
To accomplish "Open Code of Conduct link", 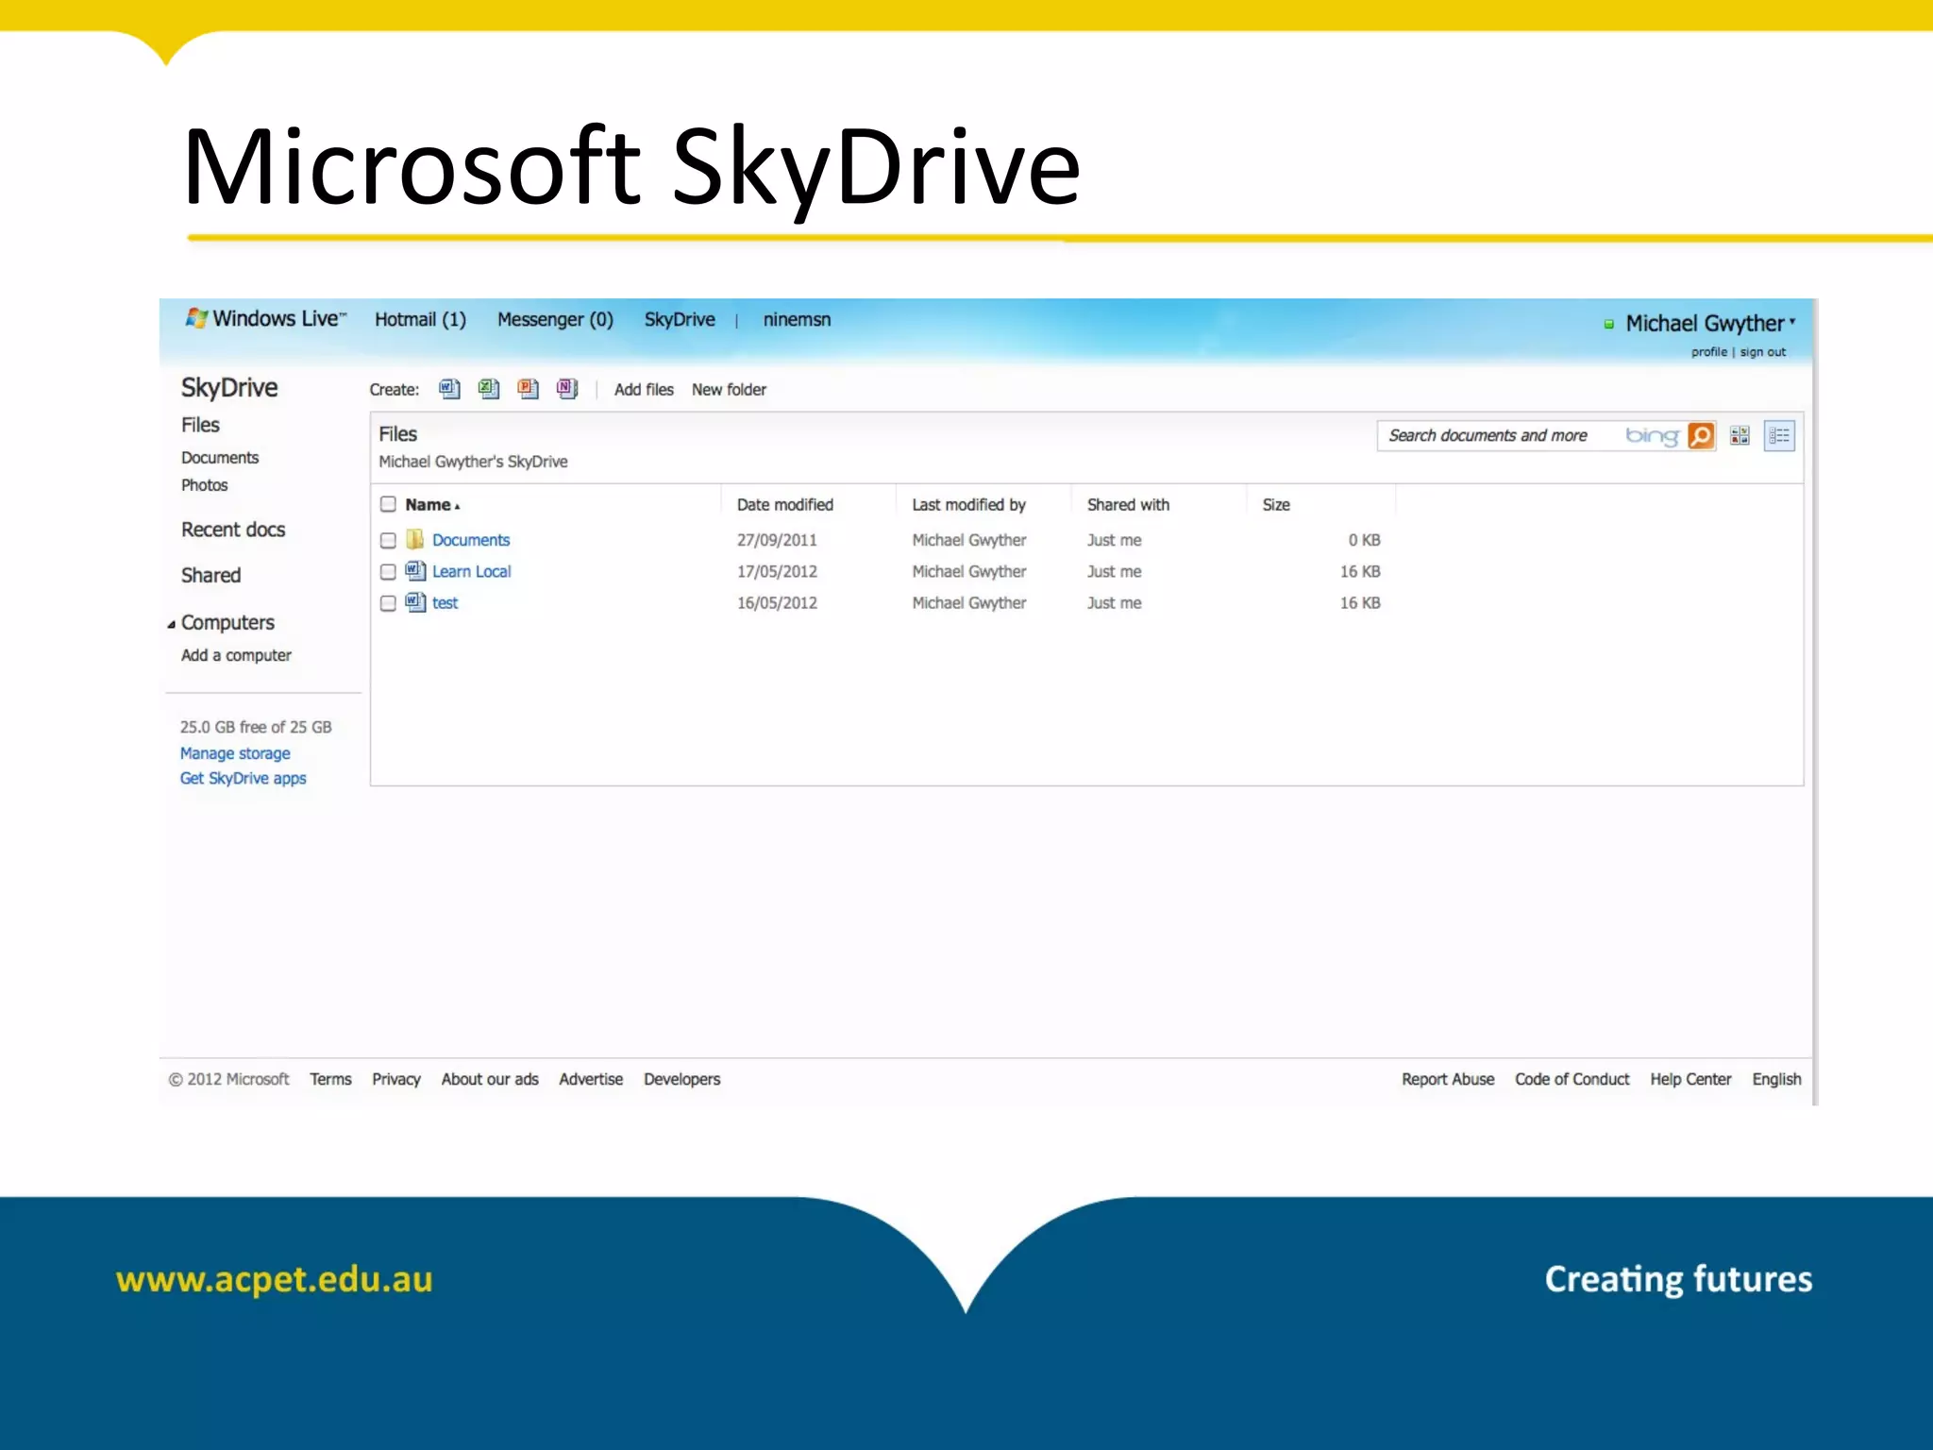I will click(1572, 1079).
